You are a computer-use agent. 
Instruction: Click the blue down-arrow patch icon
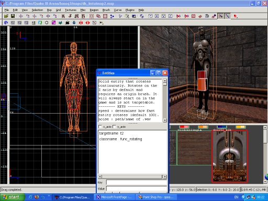pos(74,23)
